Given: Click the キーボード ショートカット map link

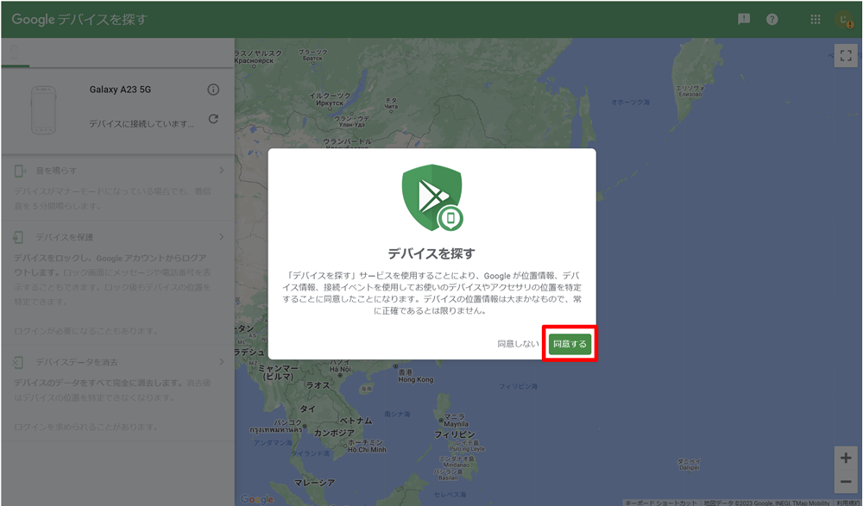Looking at the screenshot, I should pos(660,503).
